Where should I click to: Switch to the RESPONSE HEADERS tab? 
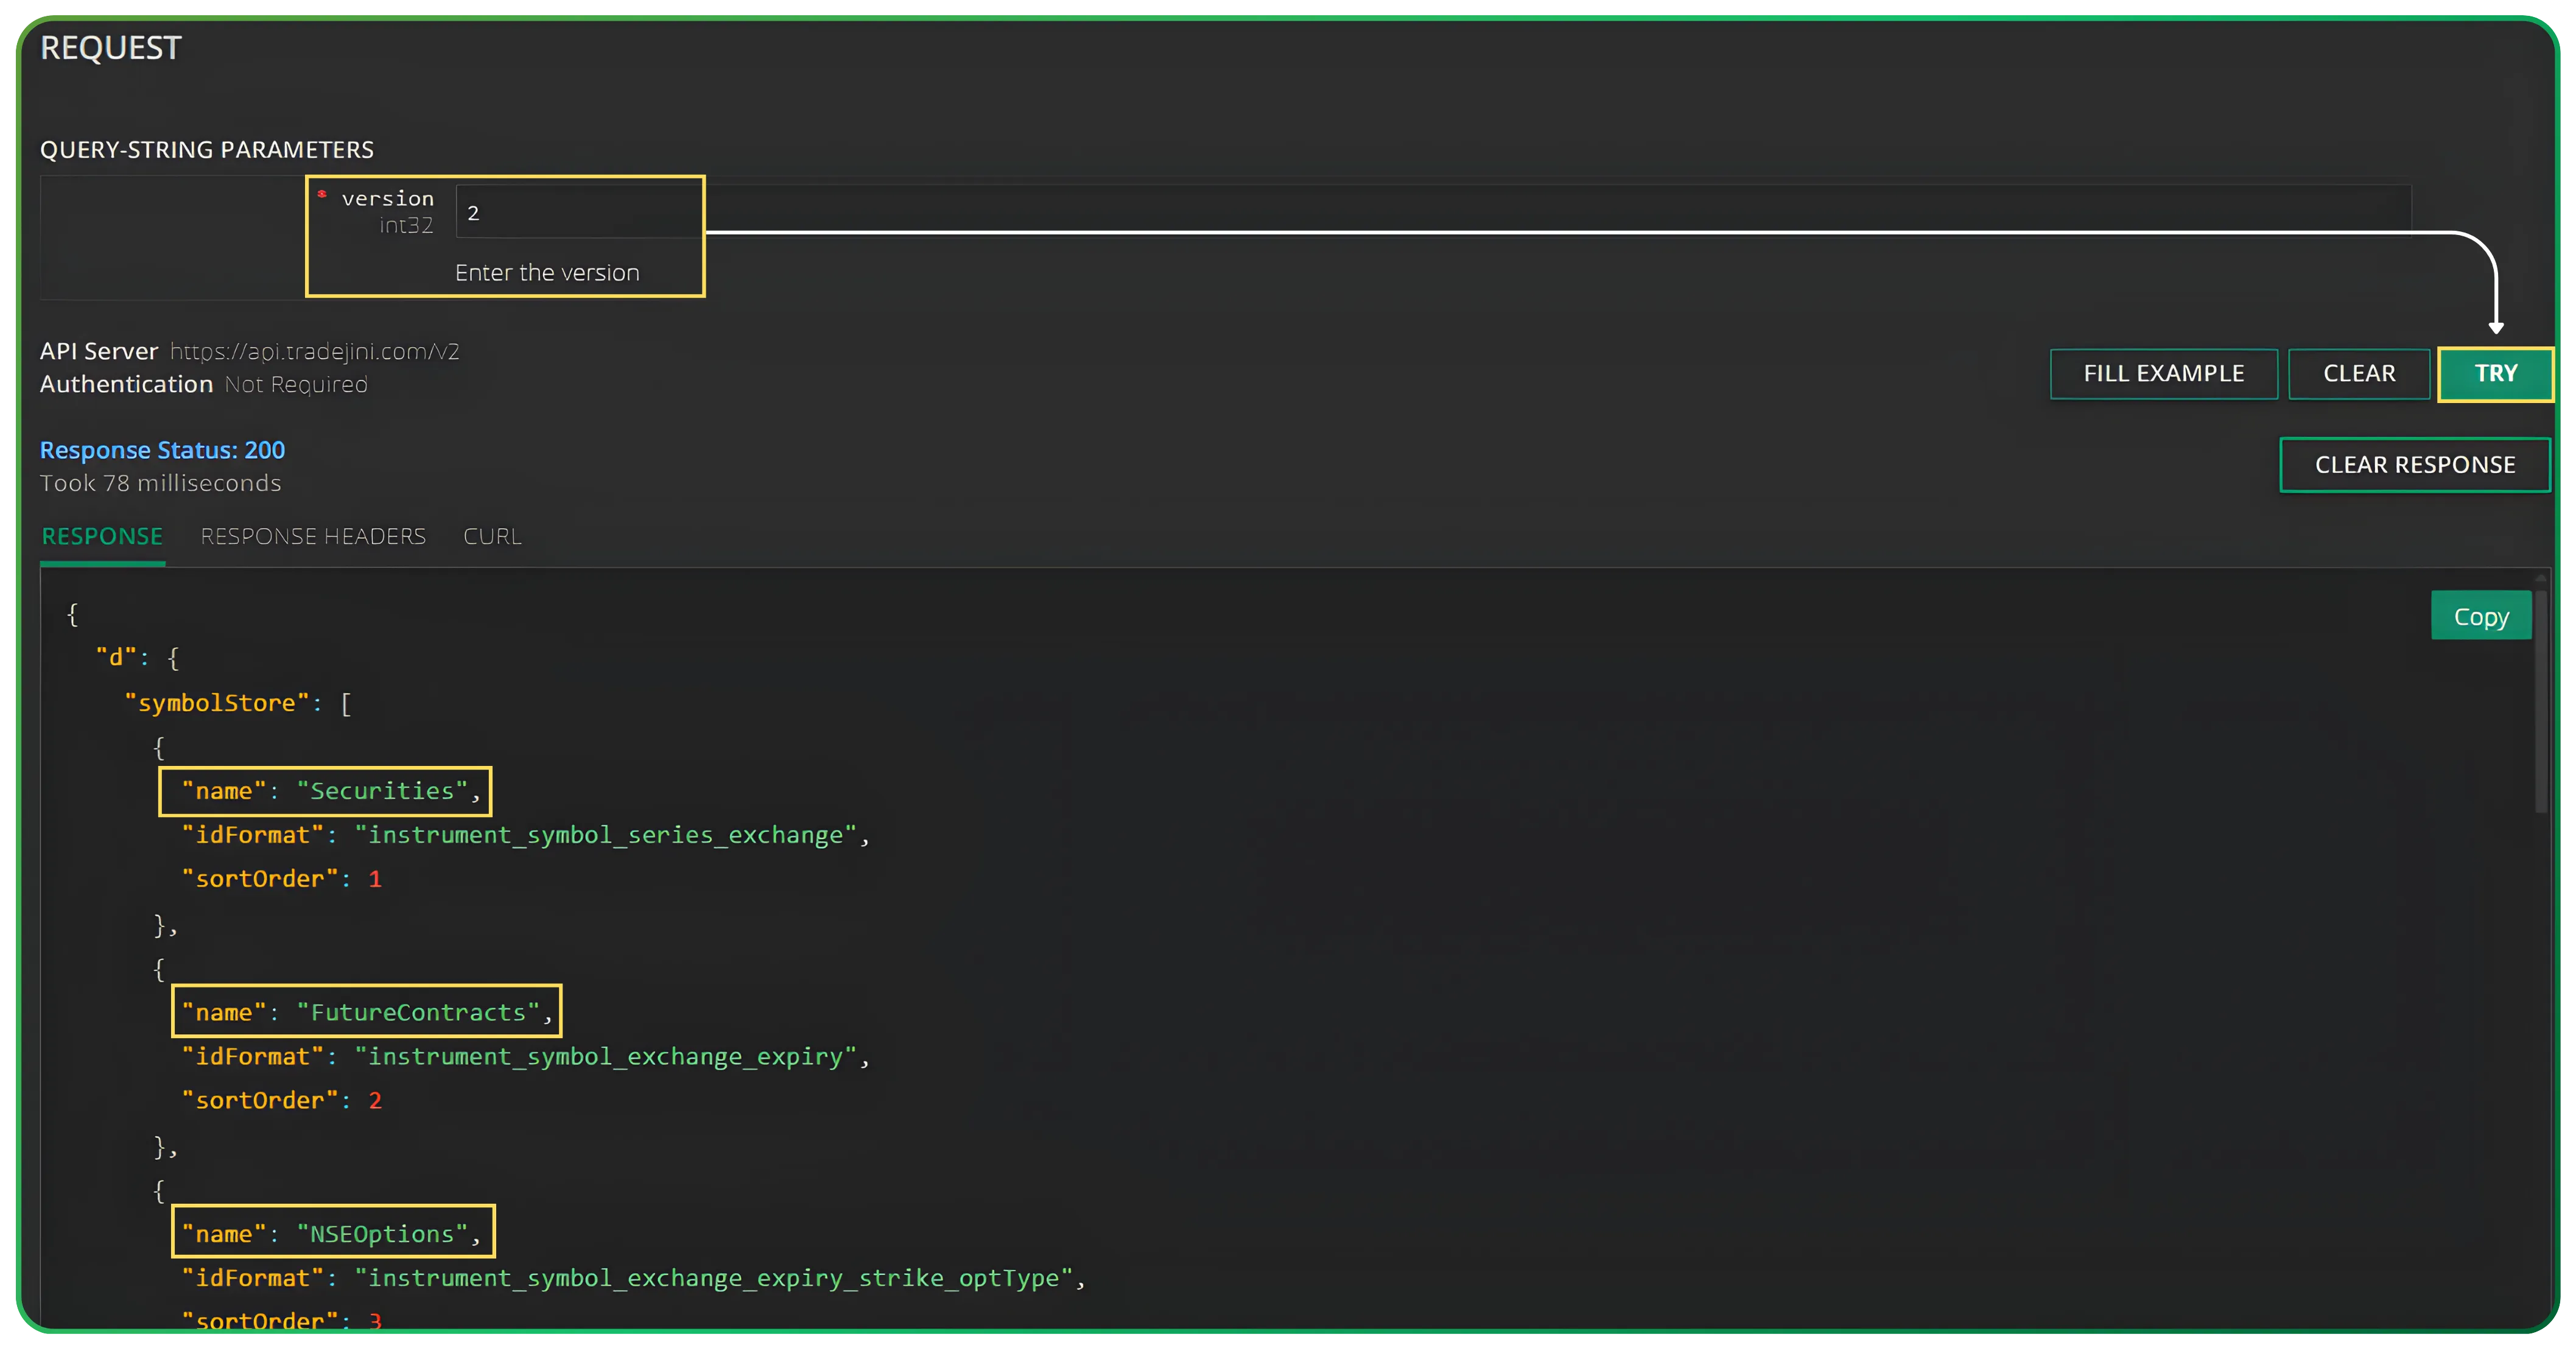pos(313,536)
